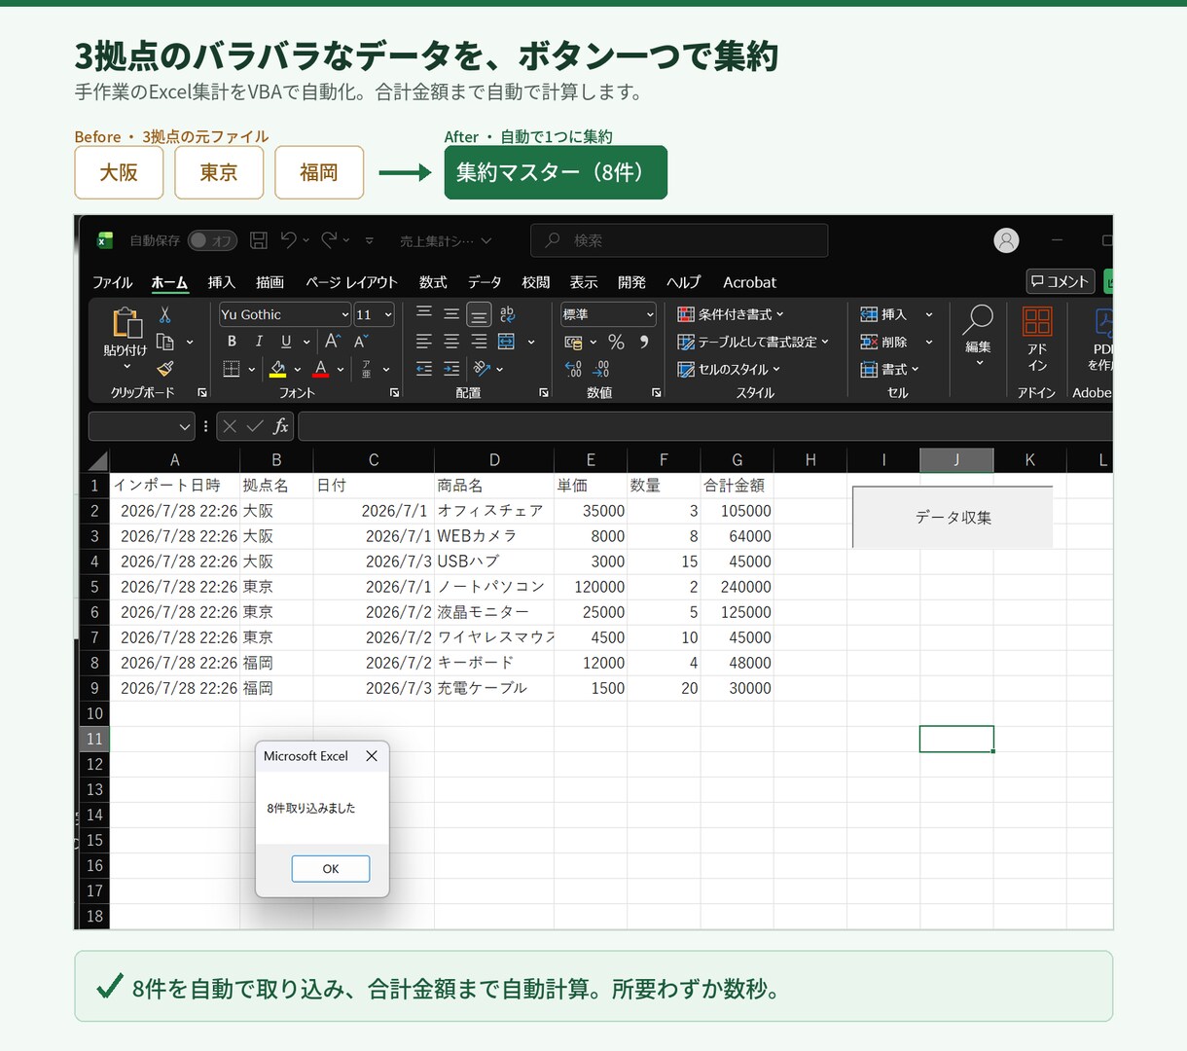
Task: Apply Percent Style (%) format
Action: point(616,342)
